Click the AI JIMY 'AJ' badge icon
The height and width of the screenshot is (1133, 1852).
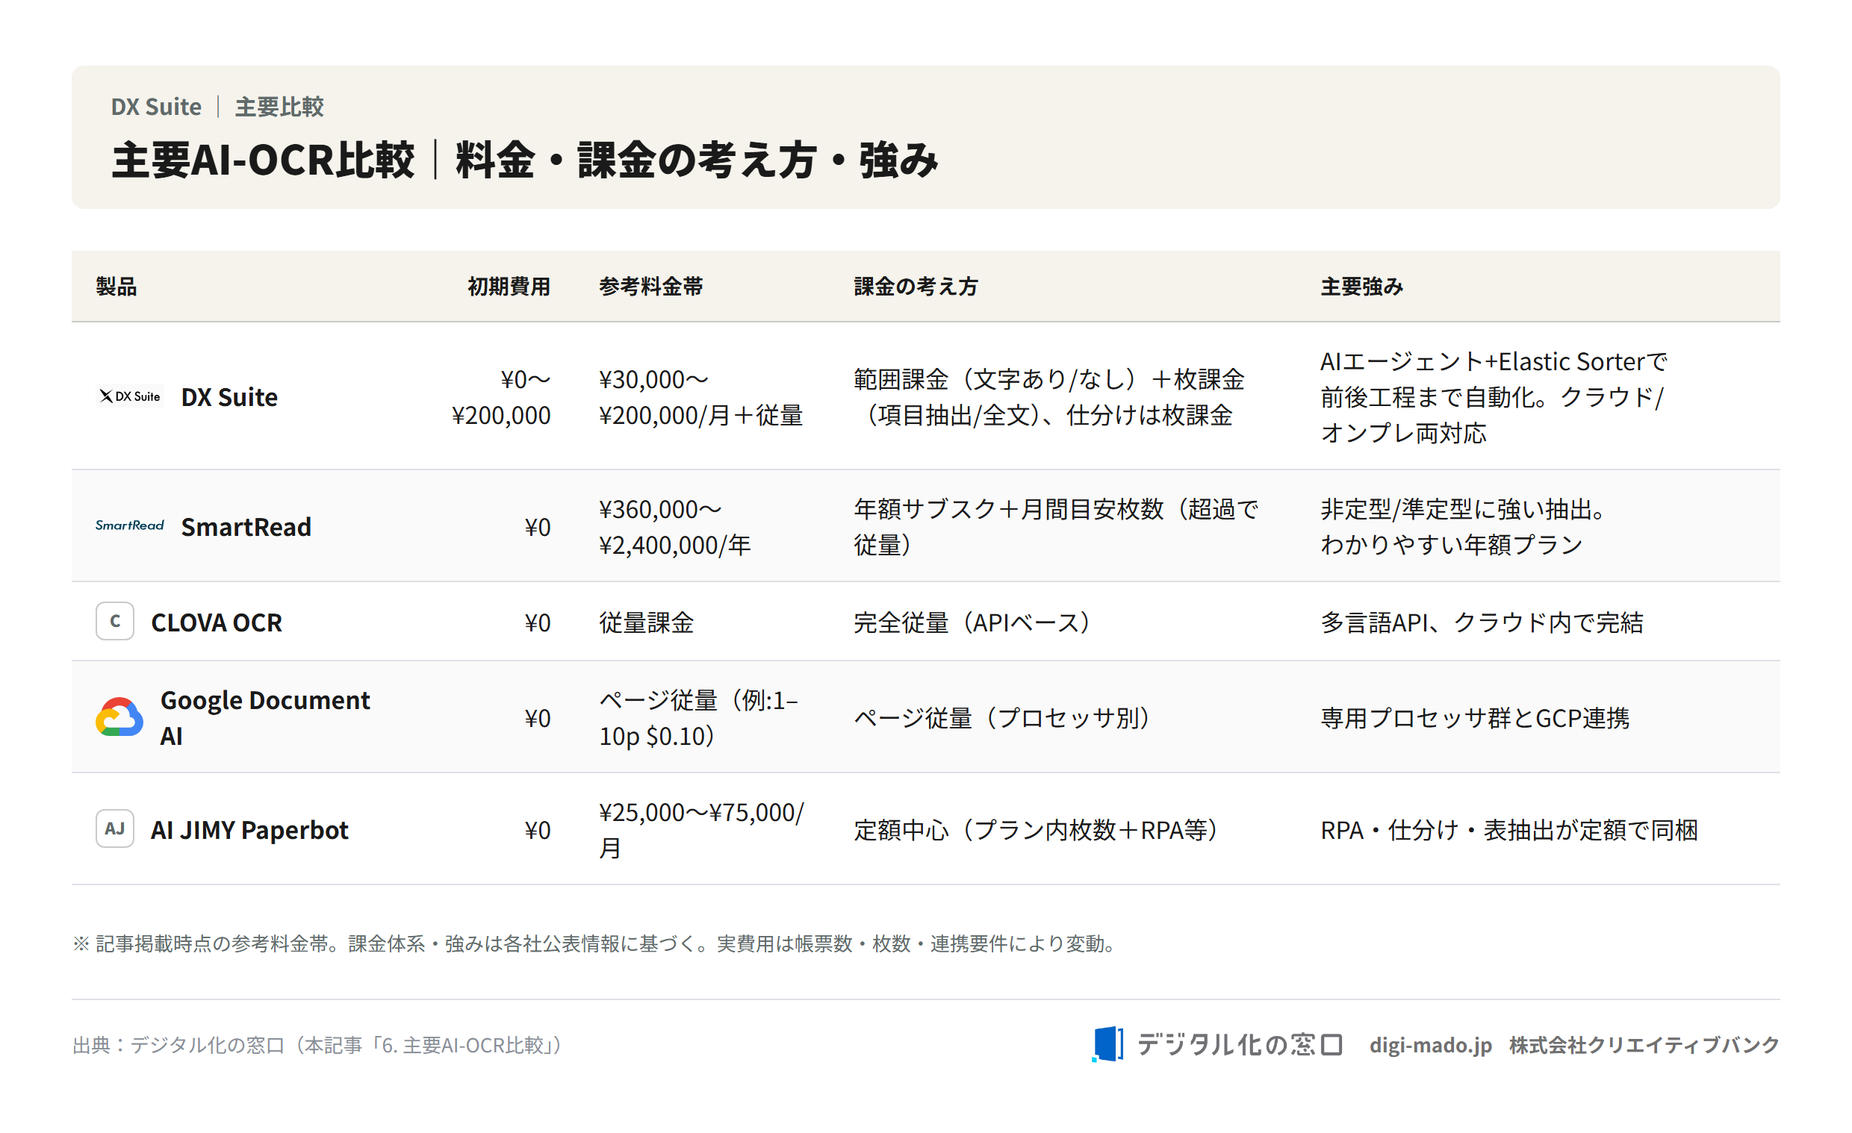click(x=115, y=828)
